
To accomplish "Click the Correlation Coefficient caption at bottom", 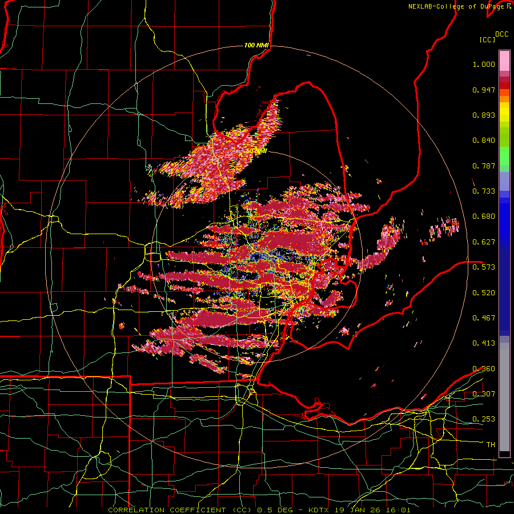I will point(259,510).
